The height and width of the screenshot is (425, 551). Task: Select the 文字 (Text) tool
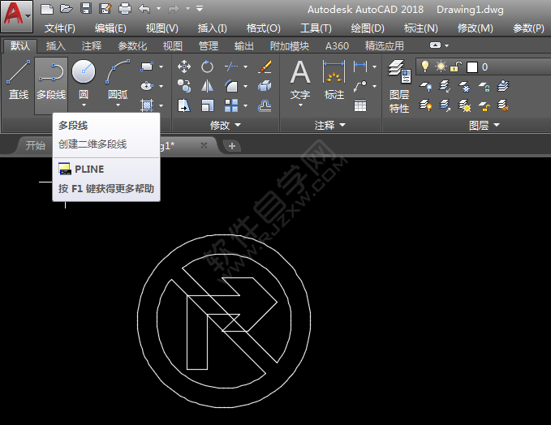300,79
